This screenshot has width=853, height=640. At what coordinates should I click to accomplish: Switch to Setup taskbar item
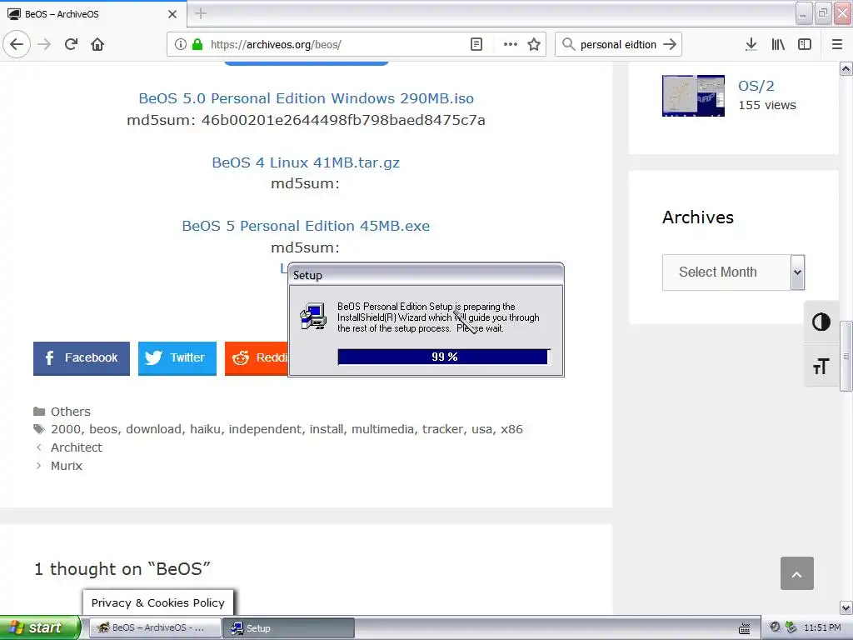tap(289, 628)
